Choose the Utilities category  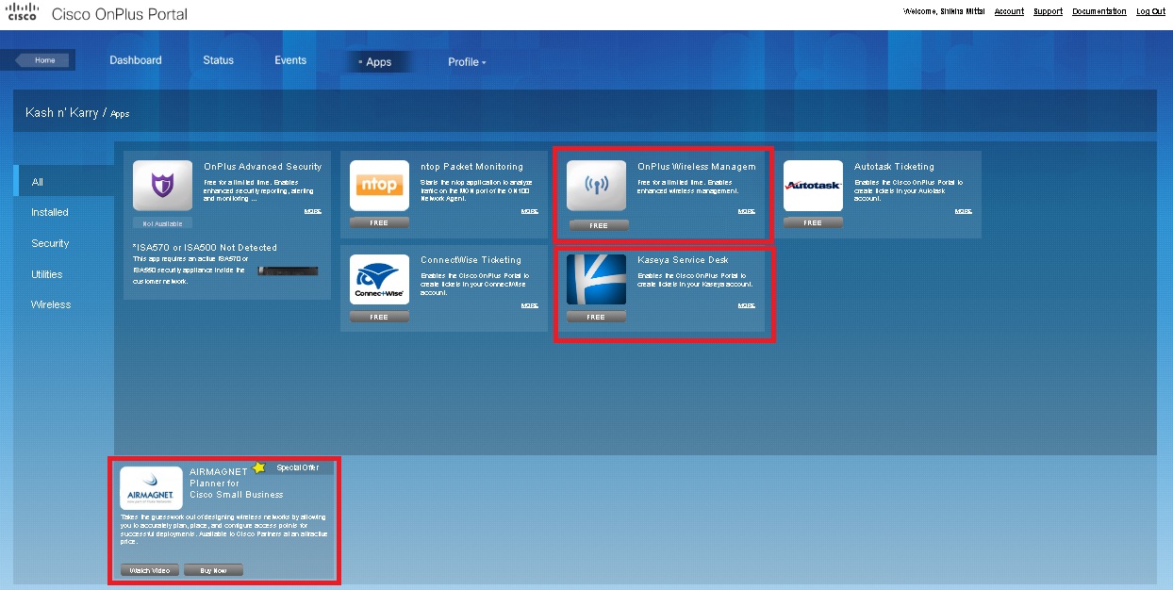click(x=46, y=274)
